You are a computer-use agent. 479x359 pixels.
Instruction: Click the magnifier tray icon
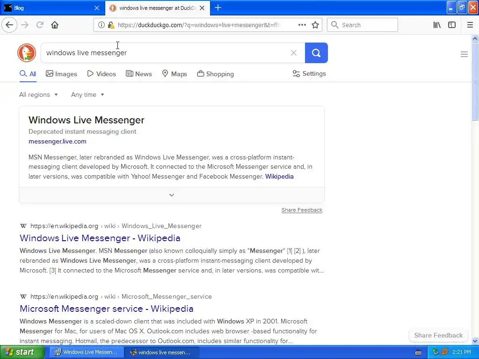point(444,352)
